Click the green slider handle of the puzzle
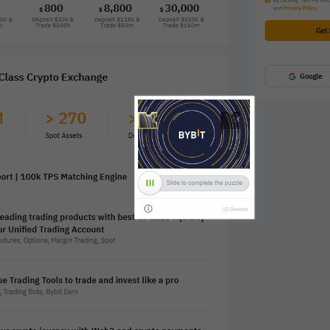 (150, 183)
